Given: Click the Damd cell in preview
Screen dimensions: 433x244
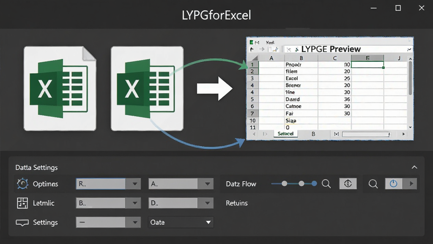Looking at the screenshot, I should tap(301, 99).
